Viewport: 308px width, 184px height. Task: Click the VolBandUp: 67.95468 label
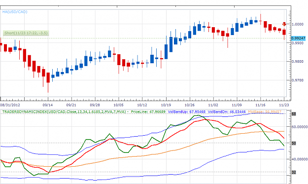pos(187,111)
